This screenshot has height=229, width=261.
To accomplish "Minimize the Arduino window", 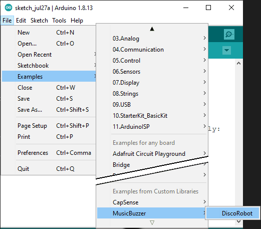I will click(x=186, y=8).
